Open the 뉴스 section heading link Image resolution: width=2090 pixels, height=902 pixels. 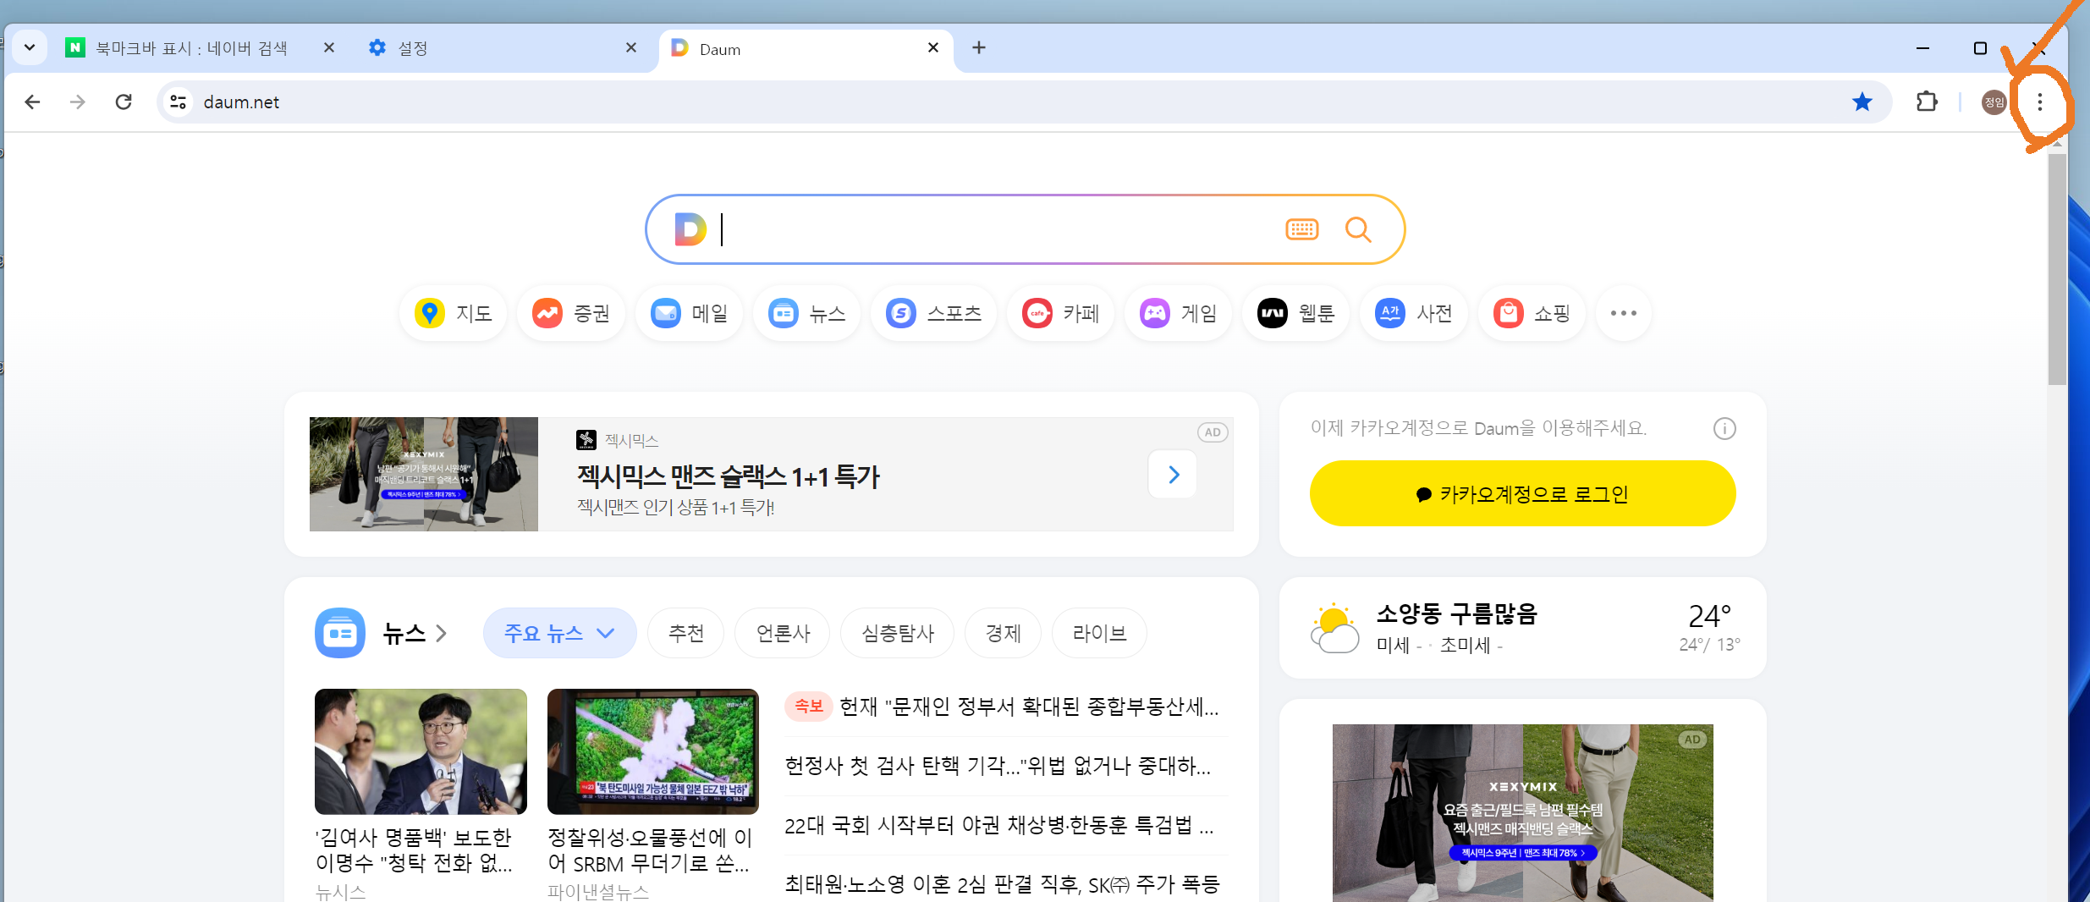click(415, 633)
